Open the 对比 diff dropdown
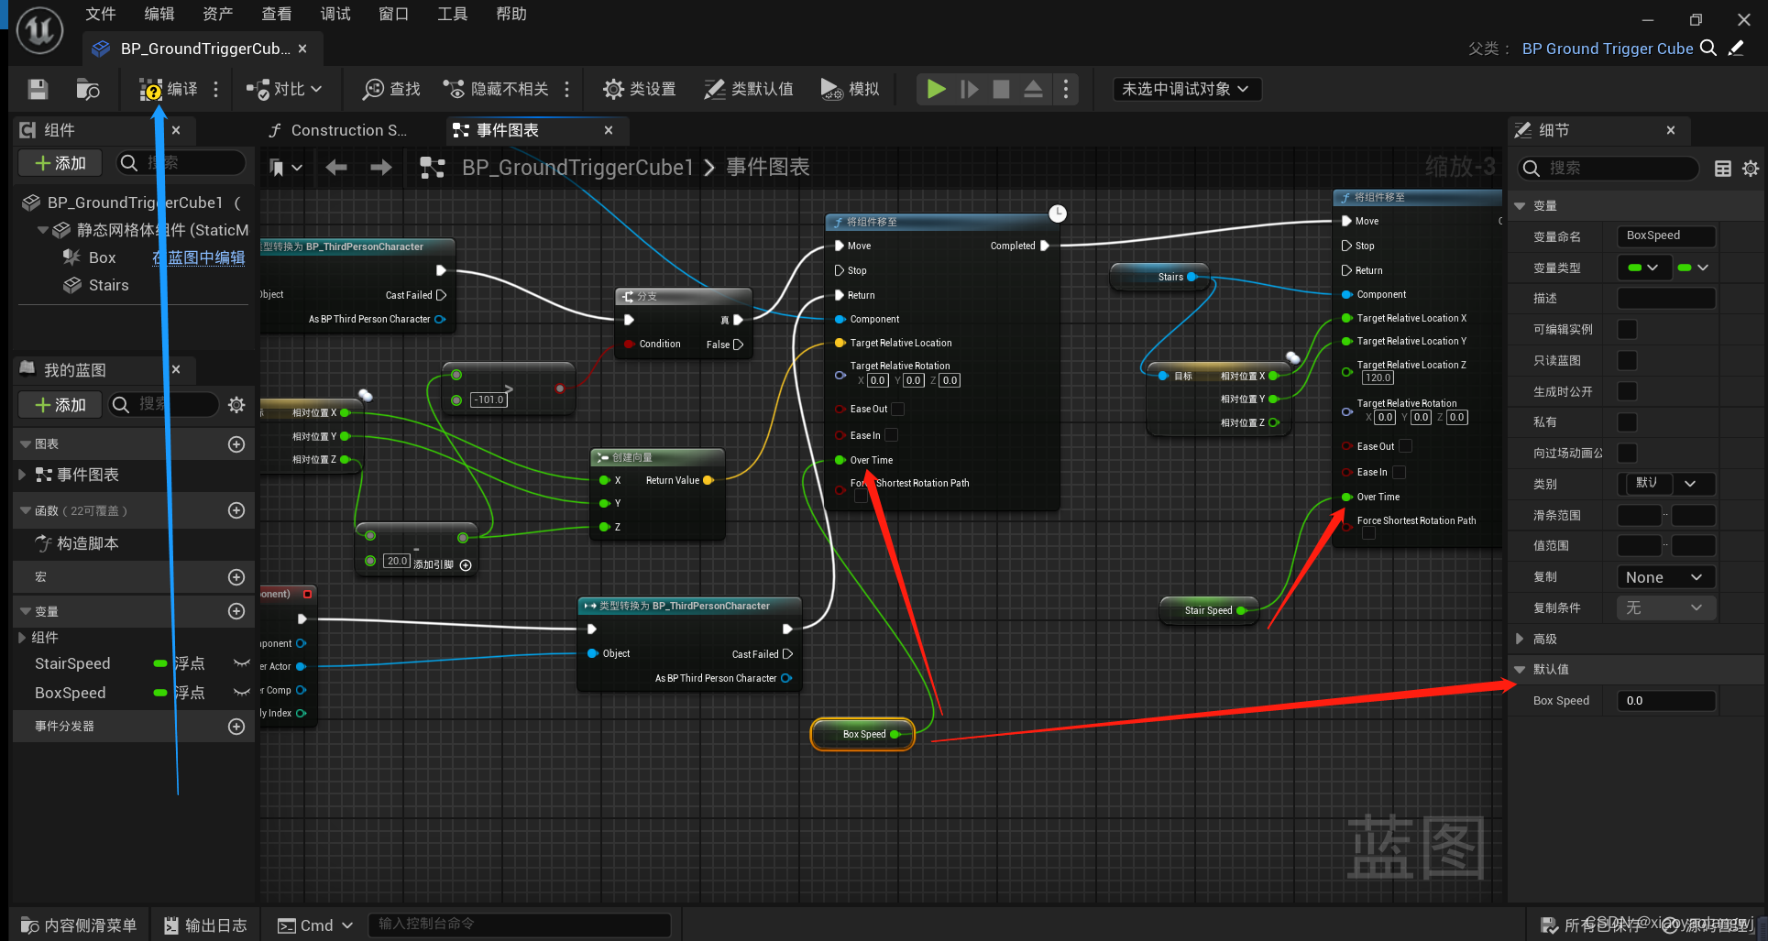Image resolution: width=1768 pixels, height=941 pixels. click(284, 89)
